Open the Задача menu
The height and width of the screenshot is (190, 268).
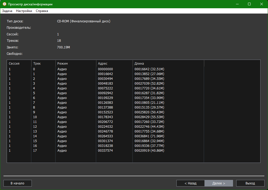click(7, 11)
